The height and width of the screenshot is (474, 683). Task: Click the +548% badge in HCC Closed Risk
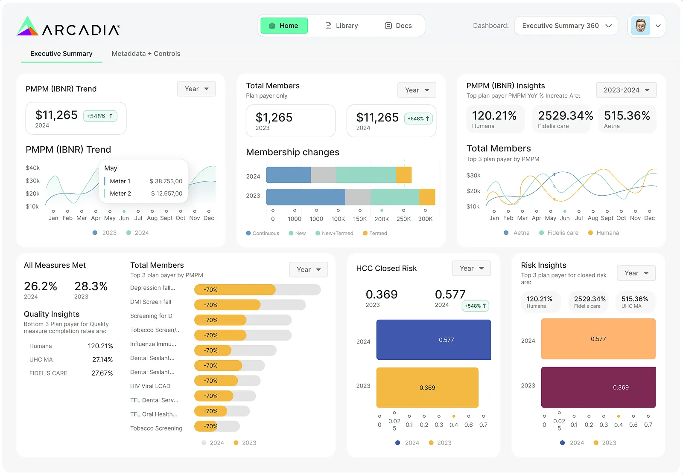(476, 306)
